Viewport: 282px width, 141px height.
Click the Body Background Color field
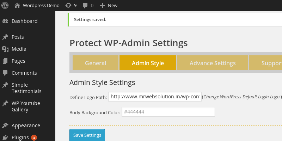(x=168, y=112)
